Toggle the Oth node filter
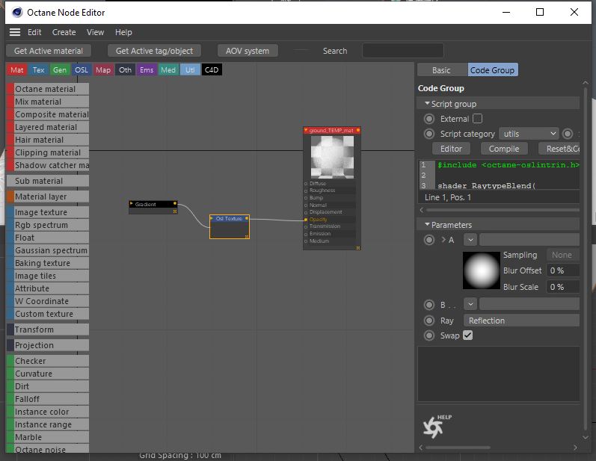Screen dimensions: 596x461 click(125, 70)
